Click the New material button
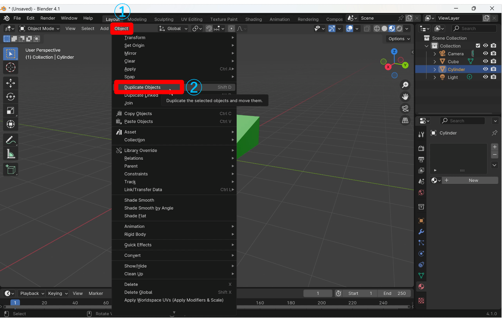Image resolution: width=502 pixels, height=318 pixels. click(x=470, y=180)
